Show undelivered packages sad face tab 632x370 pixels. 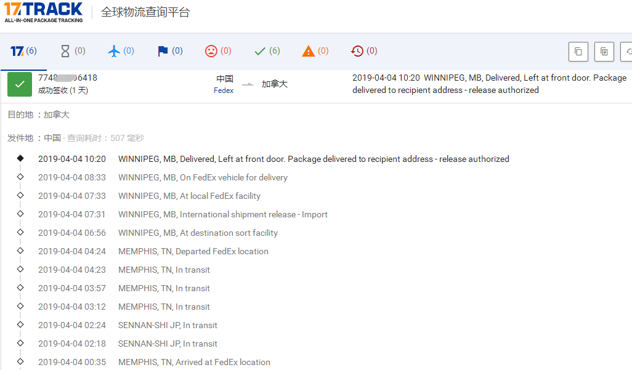[x=218, y=51]
